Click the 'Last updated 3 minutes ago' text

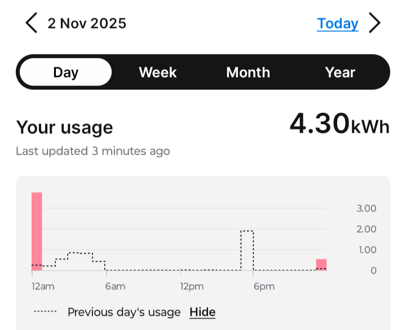[93, 151]
